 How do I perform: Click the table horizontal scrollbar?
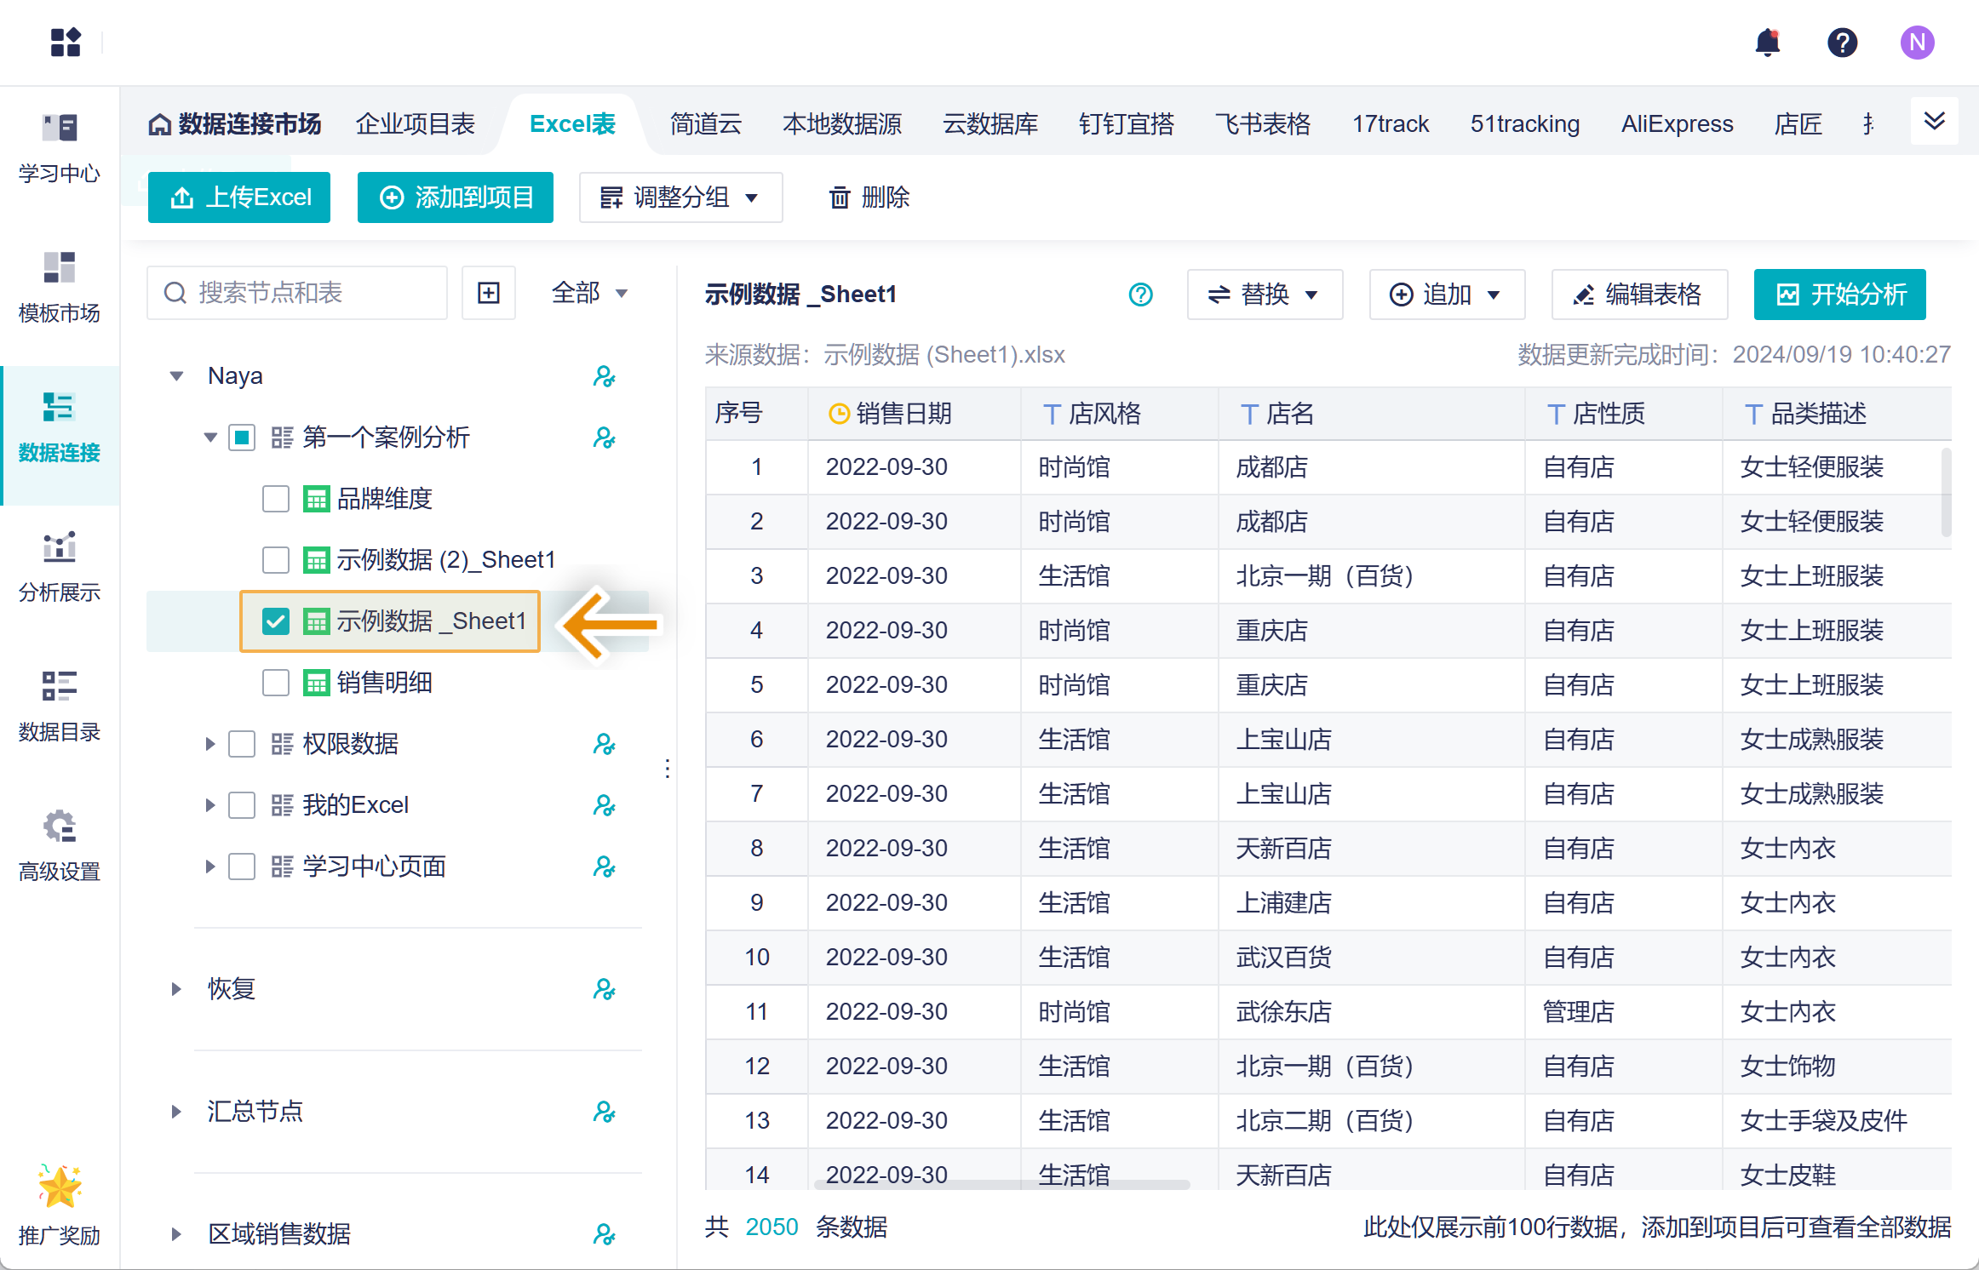pos(1002,1184)
